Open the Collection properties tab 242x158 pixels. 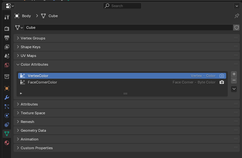pos(7,76)
